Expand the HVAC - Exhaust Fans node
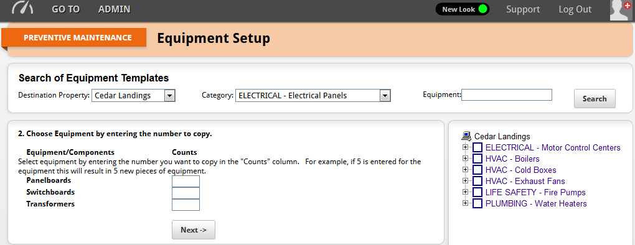Image resolution: width=635 pixels, height=245 pixels. coord(465,181)
